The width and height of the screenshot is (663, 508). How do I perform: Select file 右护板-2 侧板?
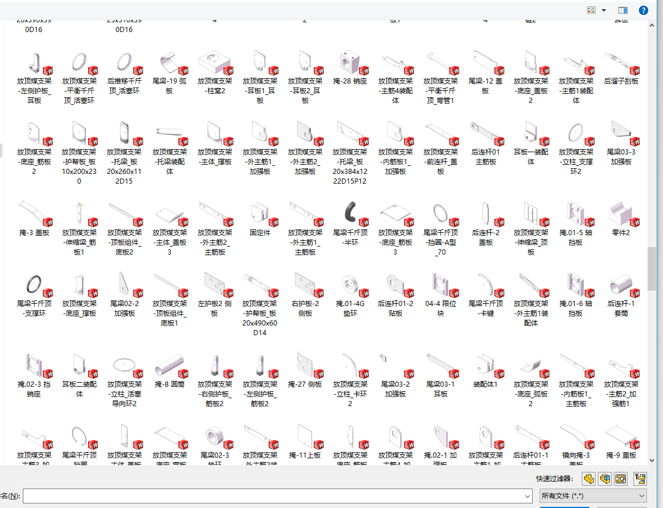tap(305, 295)
